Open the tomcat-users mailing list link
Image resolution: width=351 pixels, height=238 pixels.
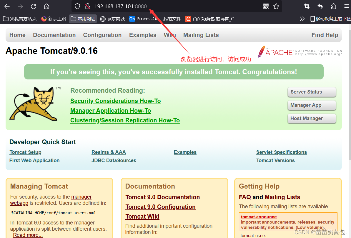(253, 236)
